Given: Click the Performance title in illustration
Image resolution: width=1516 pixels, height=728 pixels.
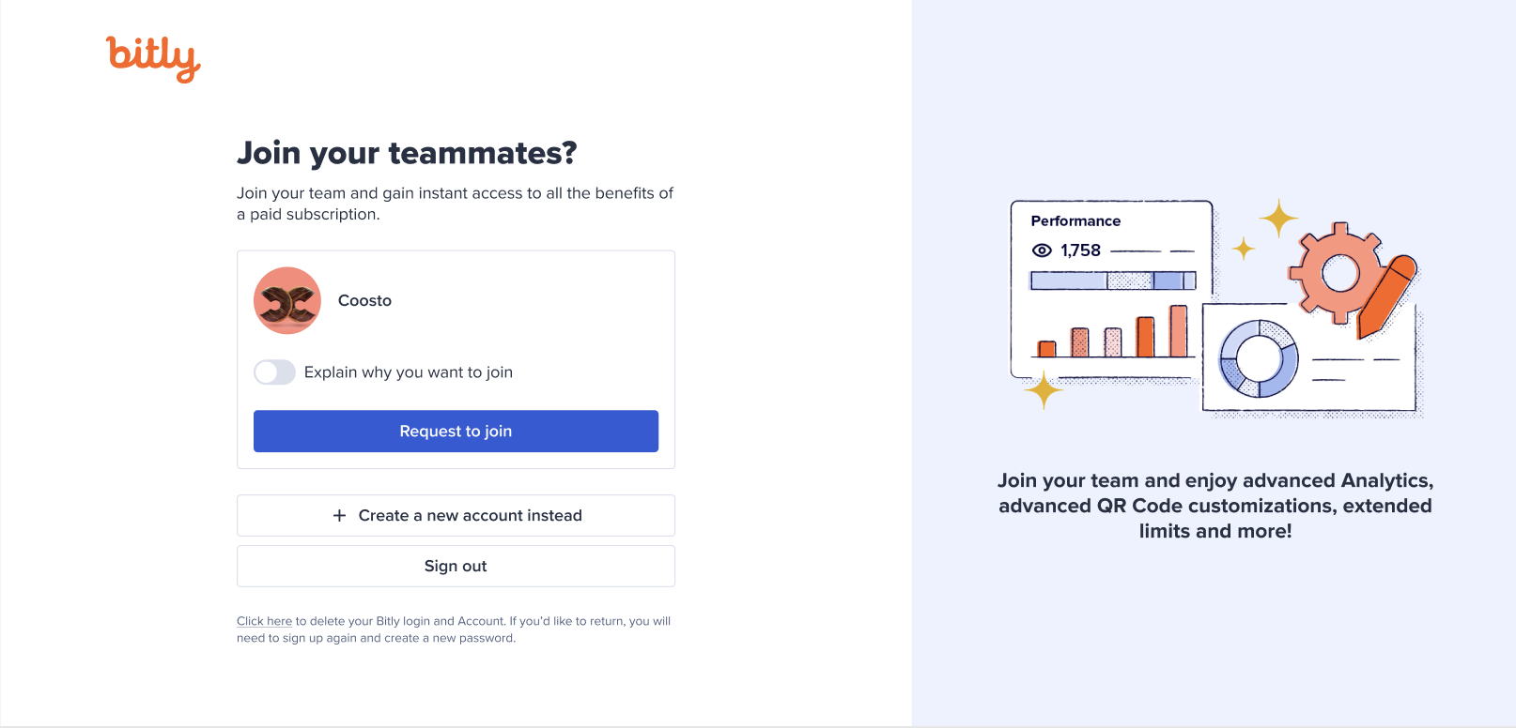Looking at the screenshot, I should (x=1075, y=220).
